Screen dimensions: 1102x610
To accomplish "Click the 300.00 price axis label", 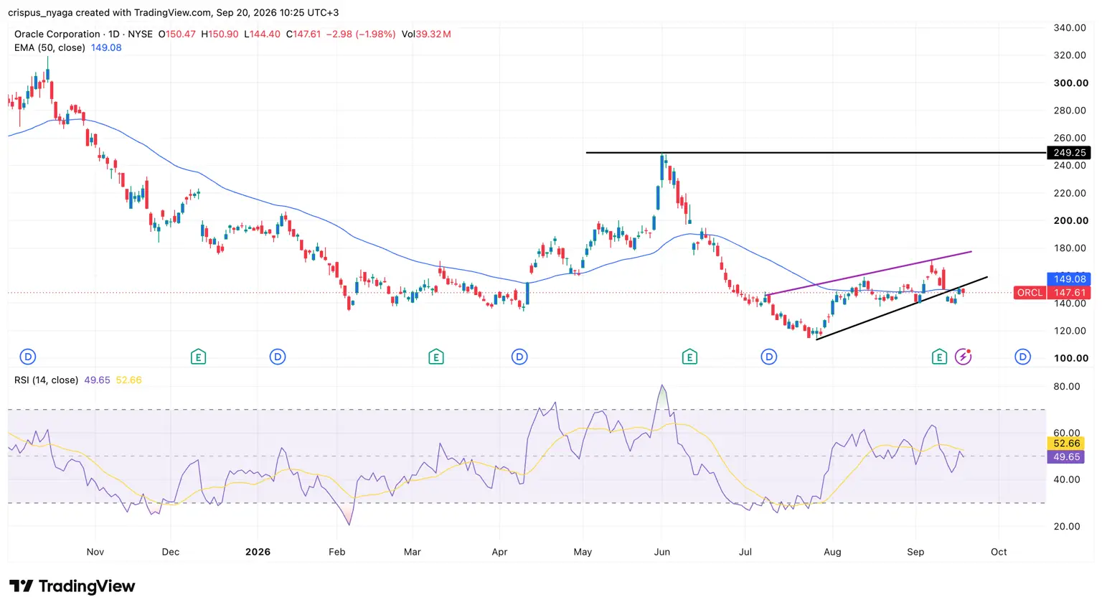I will point(1070,83).
